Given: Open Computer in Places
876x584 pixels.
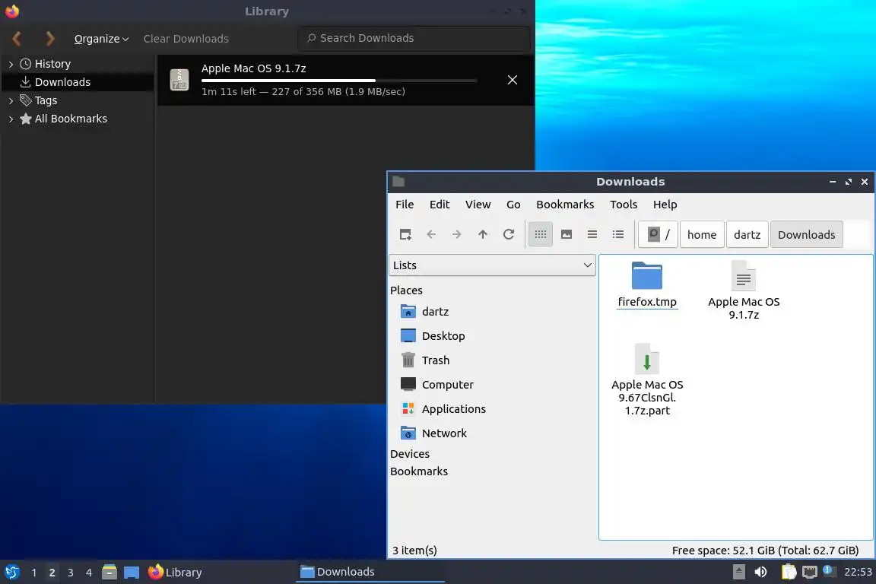Looking at the screenshot, I should pyautogui.click(x=437, y=385).
